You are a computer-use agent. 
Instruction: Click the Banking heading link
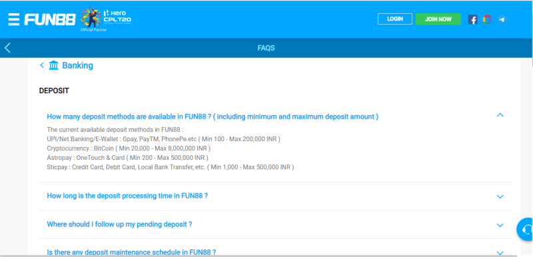click(x=77, y=65)
